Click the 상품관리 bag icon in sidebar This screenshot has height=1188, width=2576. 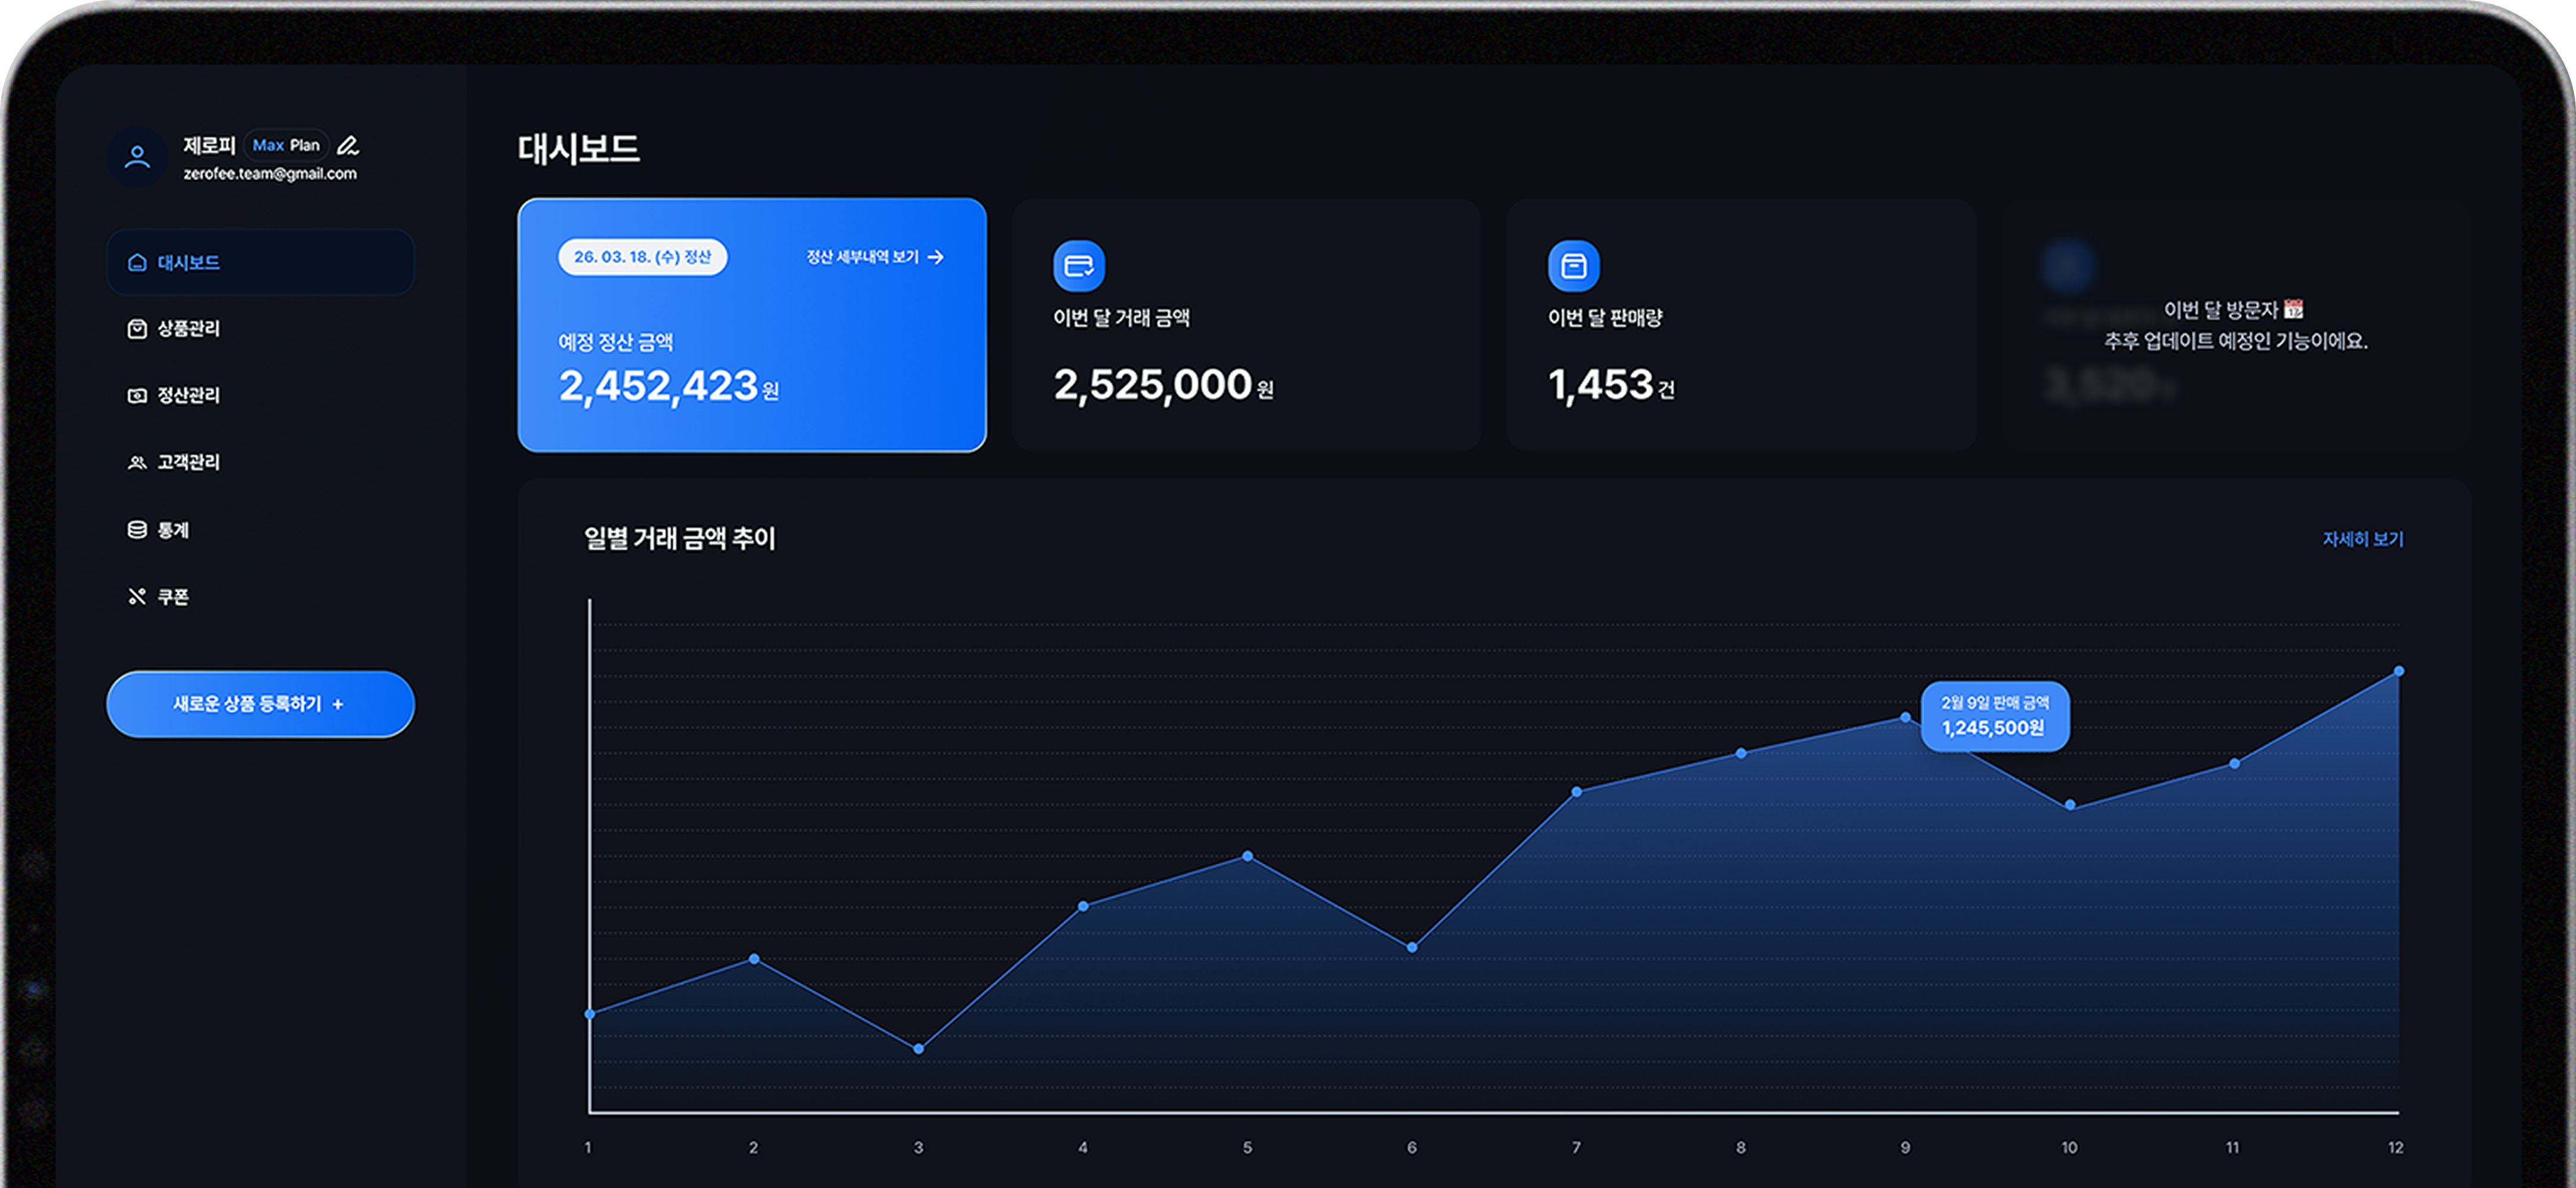137,329
